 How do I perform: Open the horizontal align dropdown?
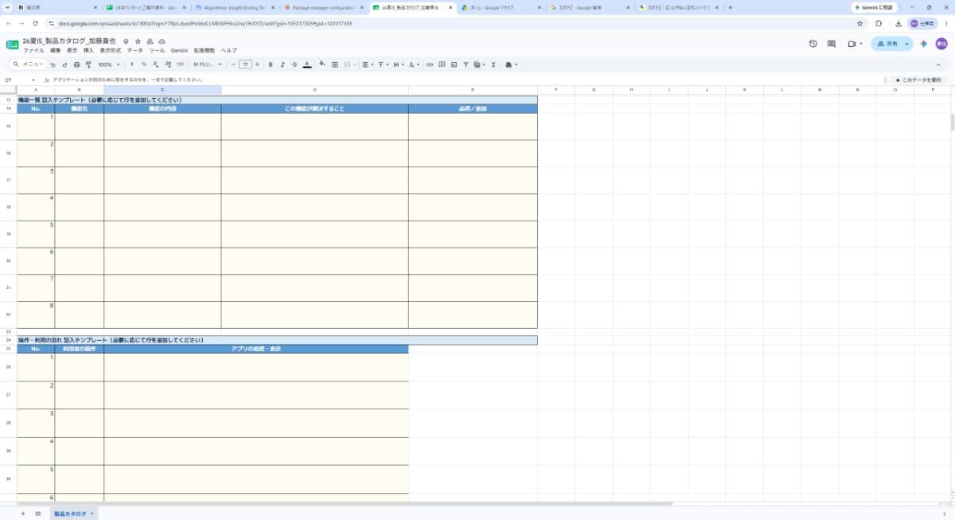click(367, 65)
